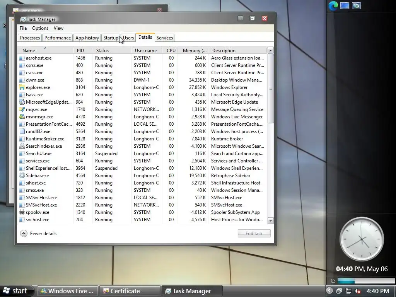Sort by the User name column header

[147, 51]
